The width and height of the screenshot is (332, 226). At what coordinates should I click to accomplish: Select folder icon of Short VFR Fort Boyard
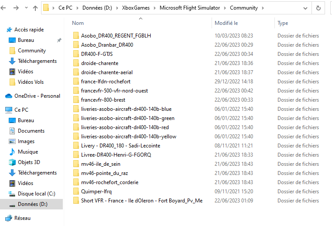(76, 201)
